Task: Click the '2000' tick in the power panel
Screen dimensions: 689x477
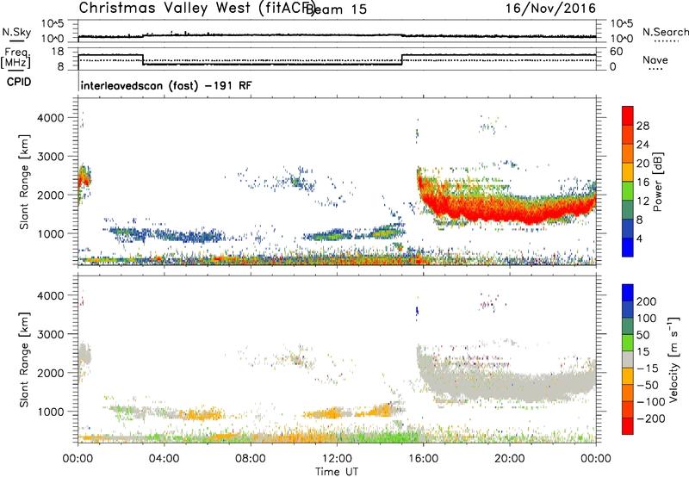Action: tap(51, 195)
